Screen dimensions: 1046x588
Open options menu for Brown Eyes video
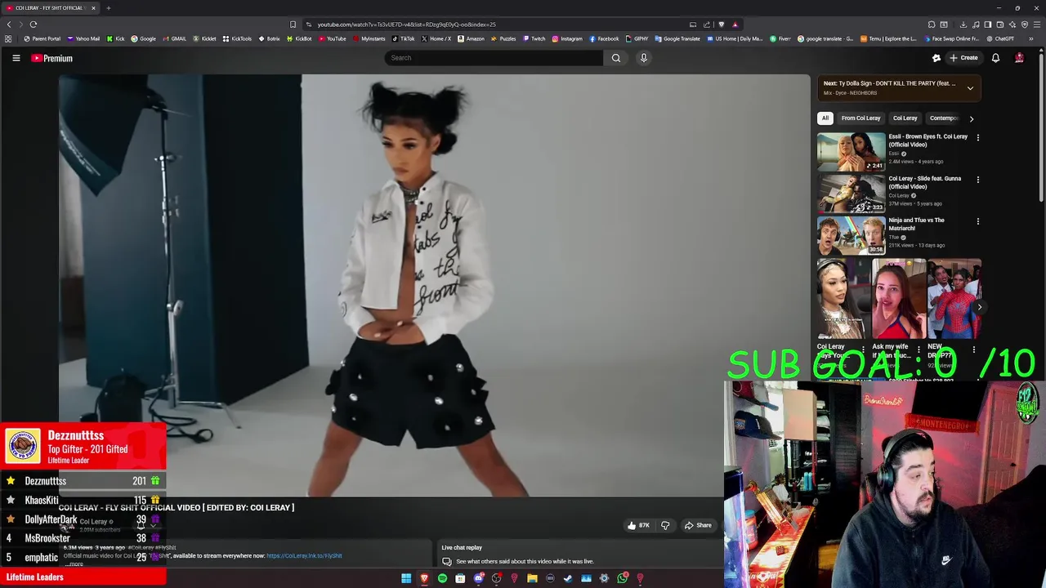tap(977, 138)
